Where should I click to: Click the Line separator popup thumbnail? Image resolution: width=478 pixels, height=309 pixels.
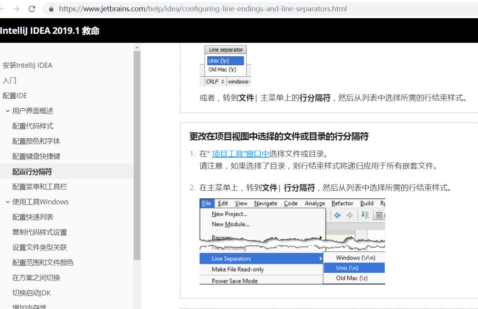point(225,66)
